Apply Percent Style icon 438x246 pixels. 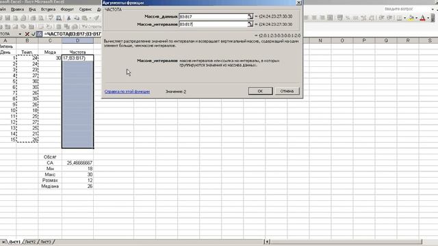coord(348,18)
